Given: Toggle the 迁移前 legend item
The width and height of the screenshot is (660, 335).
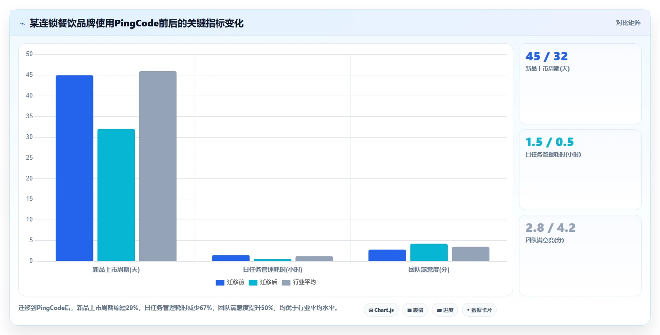Looking at the screenshot, I should point(230,282).
